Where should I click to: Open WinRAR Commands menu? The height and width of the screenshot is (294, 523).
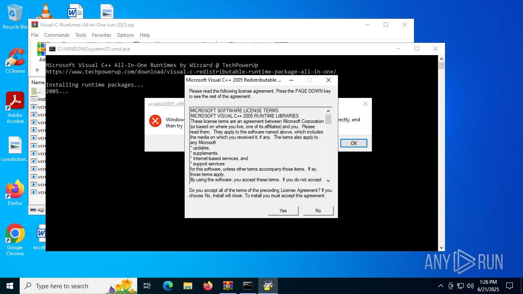click(x=57, y=35)
